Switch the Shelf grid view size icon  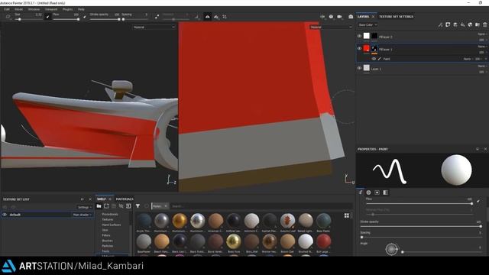pos(347,215)
